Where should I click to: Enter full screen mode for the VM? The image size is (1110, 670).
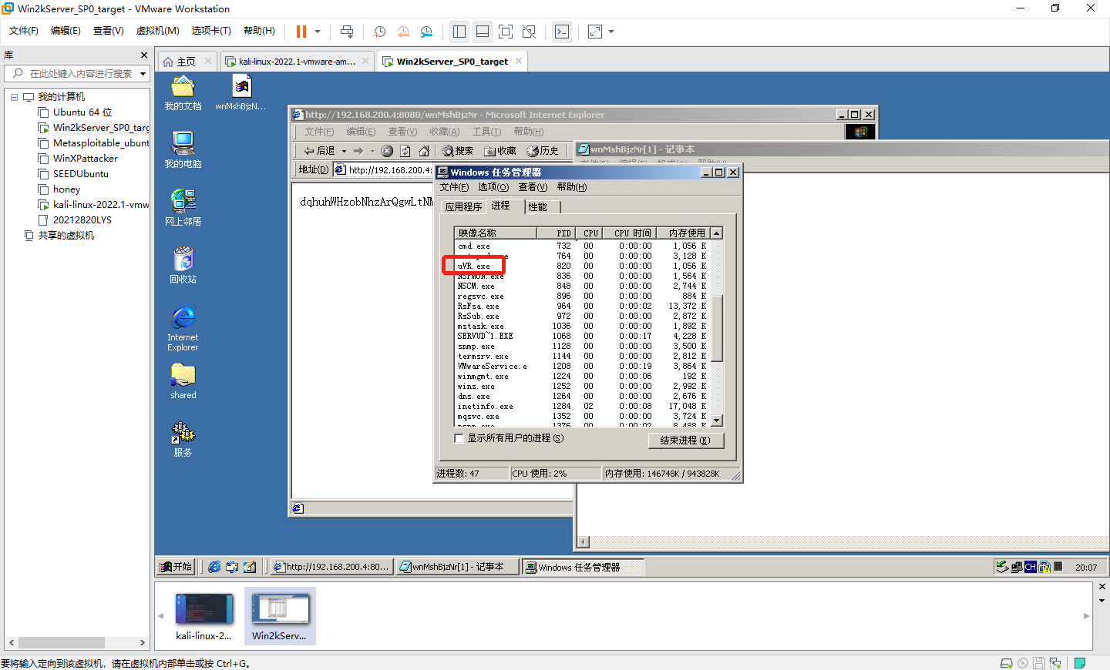tap(506, 32)
